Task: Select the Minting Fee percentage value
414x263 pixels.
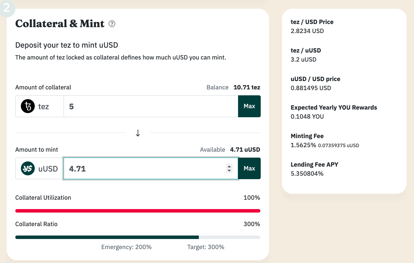Action: 303,145
